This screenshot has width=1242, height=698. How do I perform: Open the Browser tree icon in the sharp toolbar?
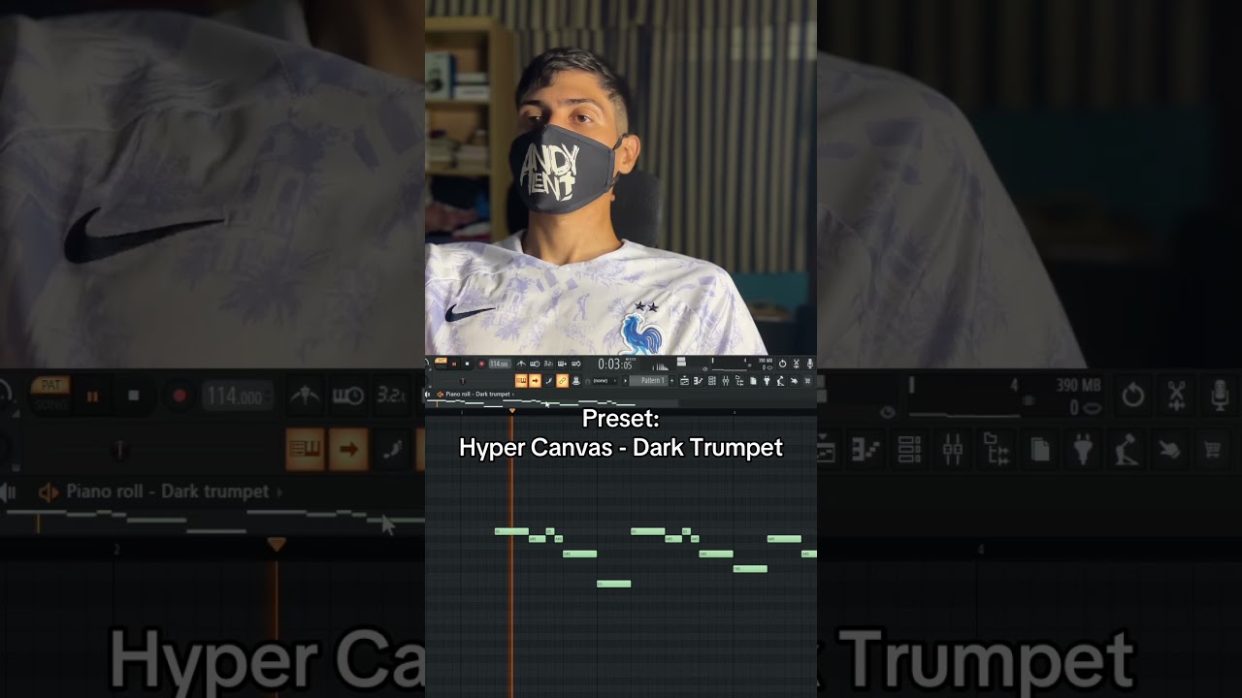[739, 381]
